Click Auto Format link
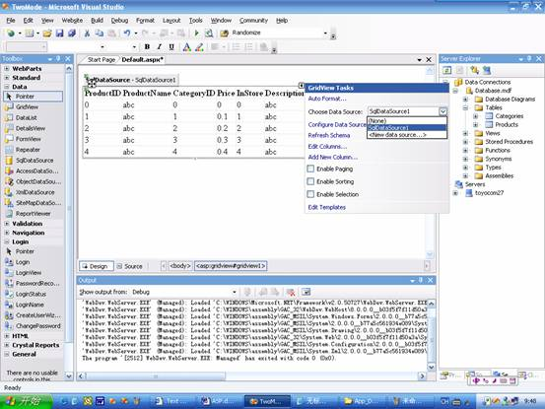This screenshot has height=409, width=545. tap(327, 99)
